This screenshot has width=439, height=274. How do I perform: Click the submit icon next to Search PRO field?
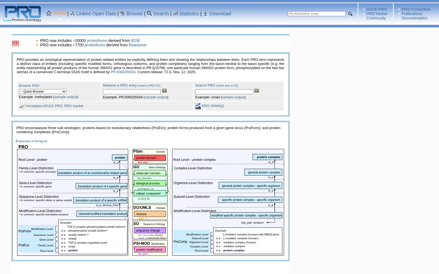click(257, 91)
